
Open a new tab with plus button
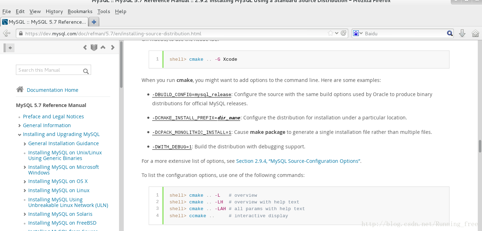[x=94, y=22]
